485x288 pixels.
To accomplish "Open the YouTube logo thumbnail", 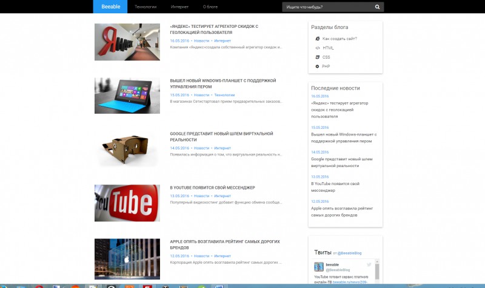I will pos(127,203).
